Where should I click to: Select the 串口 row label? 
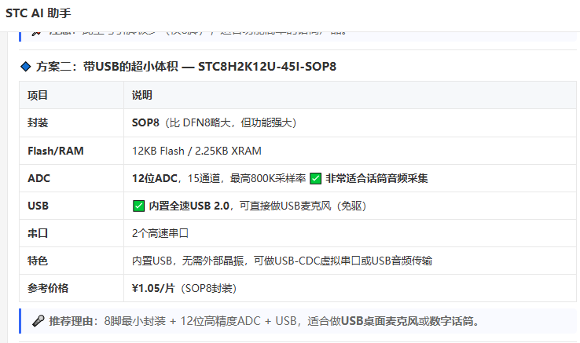coord(38,233)
